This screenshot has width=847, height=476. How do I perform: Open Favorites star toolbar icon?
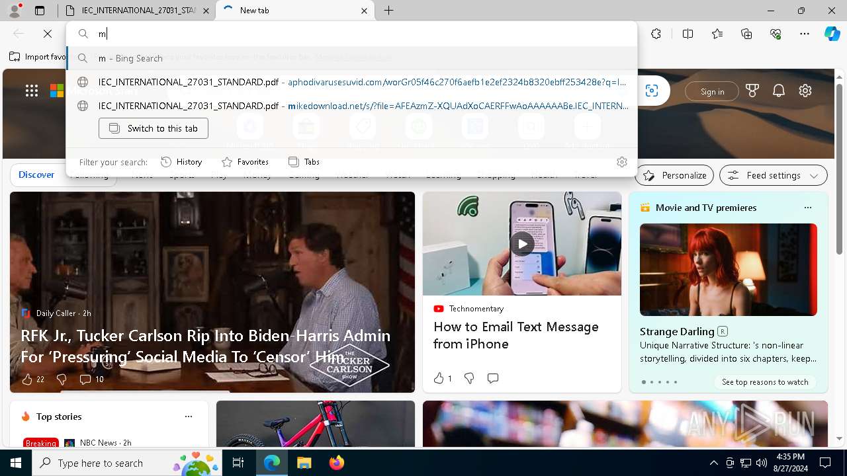[x=717, y=34]
